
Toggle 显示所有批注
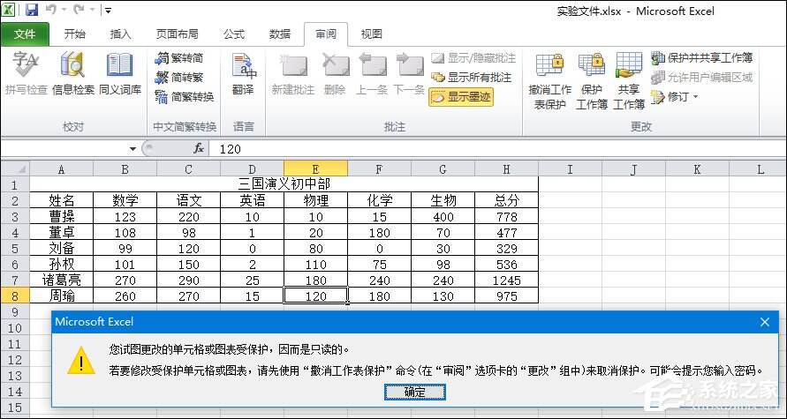click(x=472, y=78)
